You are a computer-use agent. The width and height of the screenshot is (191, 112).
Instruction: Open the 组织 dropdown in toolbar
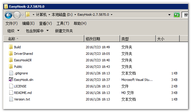[13, 31]
